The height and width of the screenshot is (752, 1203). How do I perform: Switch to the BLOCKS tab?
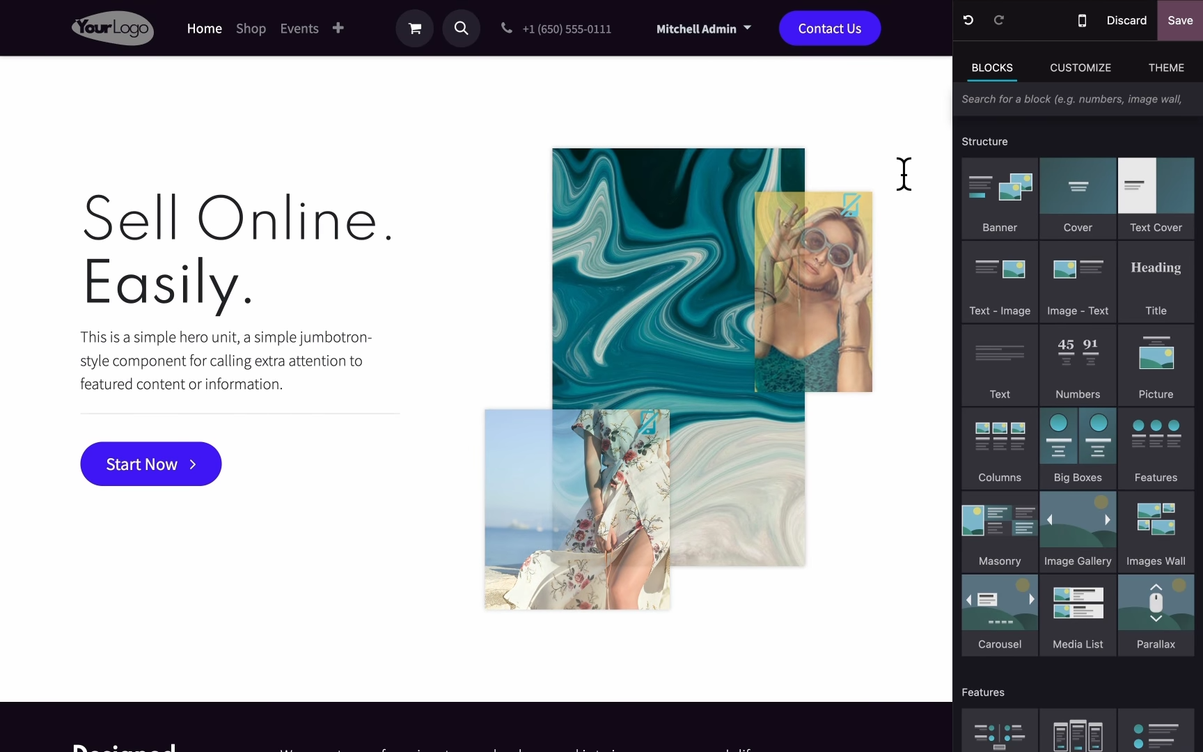click(992, 68)
